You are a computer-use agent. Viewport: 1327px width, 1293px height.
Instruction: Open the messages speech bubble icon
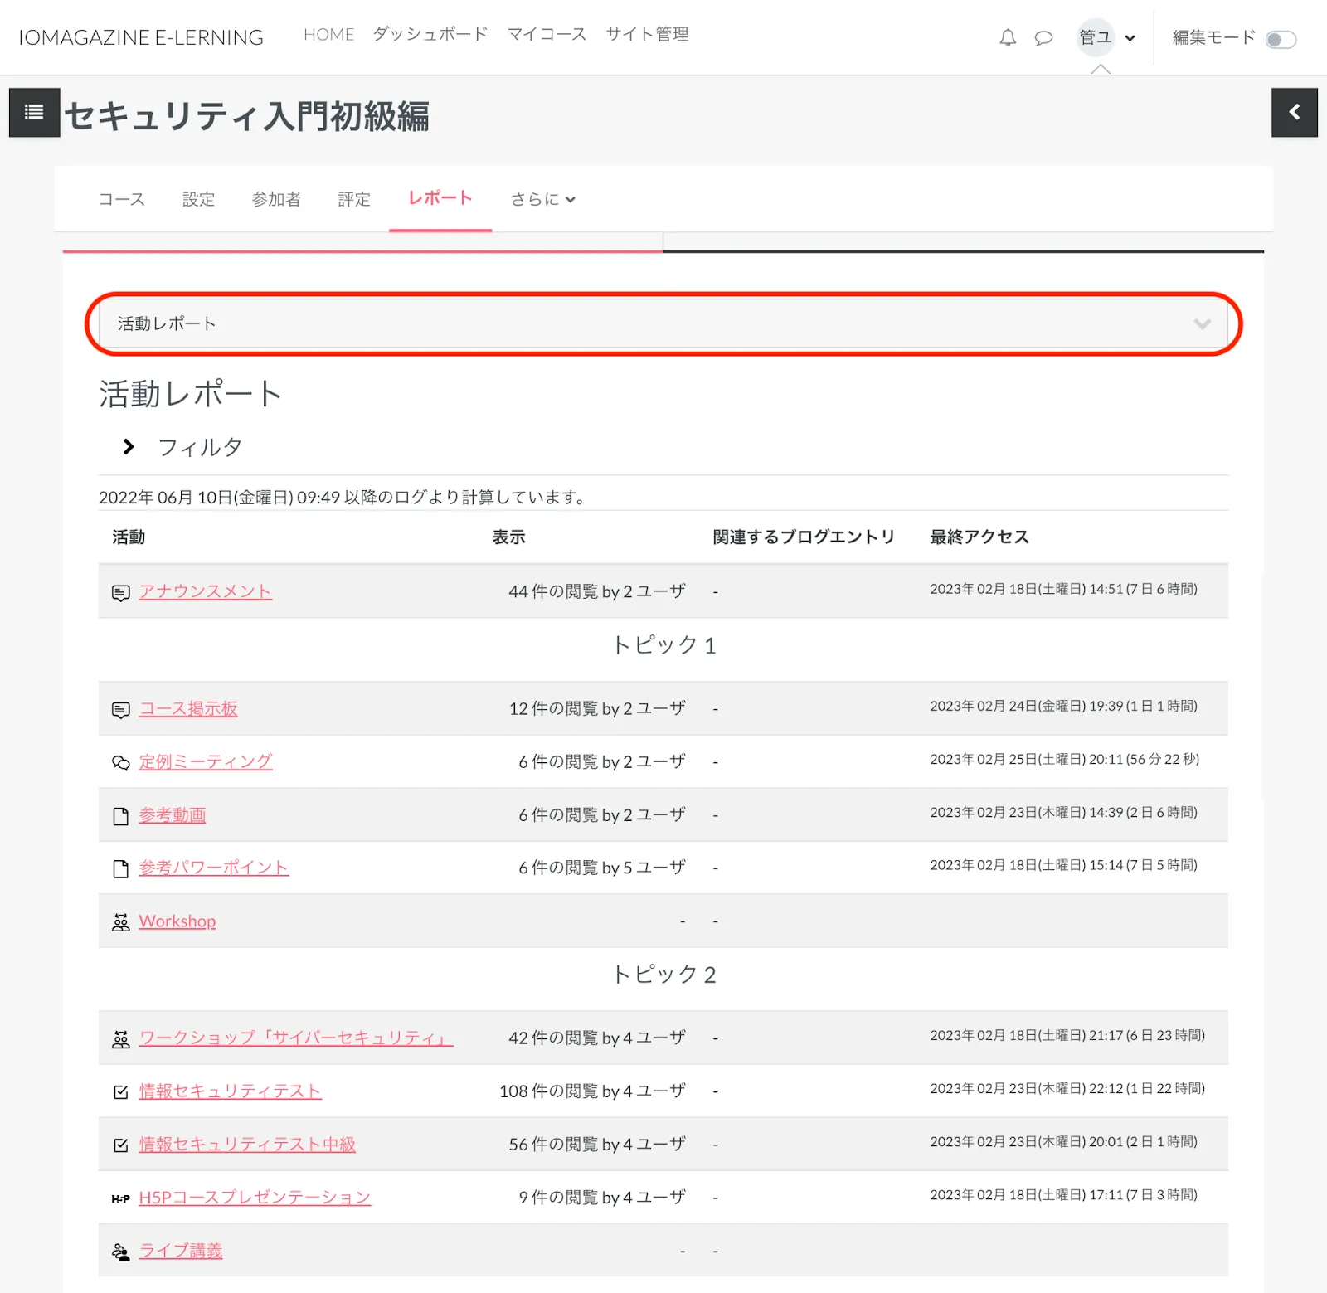(1043, 38)
